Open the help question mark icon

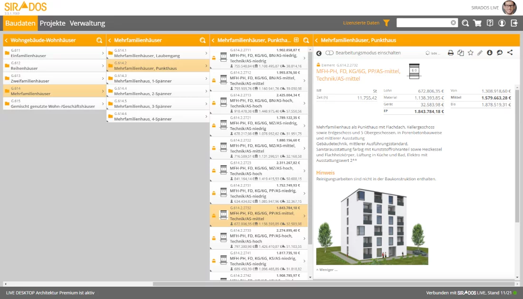pos(490,23)
